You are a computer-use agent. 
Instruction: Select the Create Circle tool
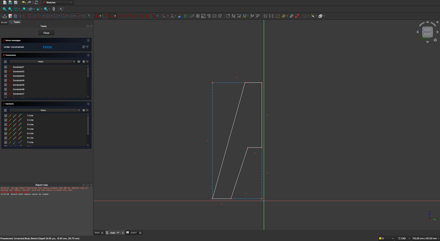point(48,16)
